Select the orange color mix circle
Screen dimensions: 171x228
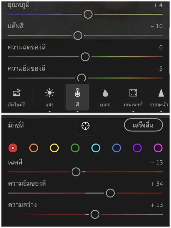click(34, 148)
